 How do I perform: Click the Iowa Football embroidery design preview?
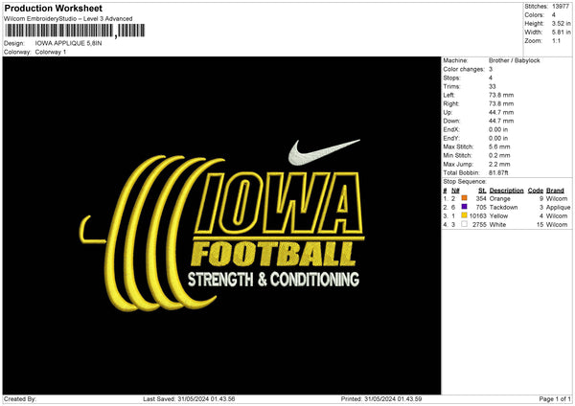pos(221,225)
